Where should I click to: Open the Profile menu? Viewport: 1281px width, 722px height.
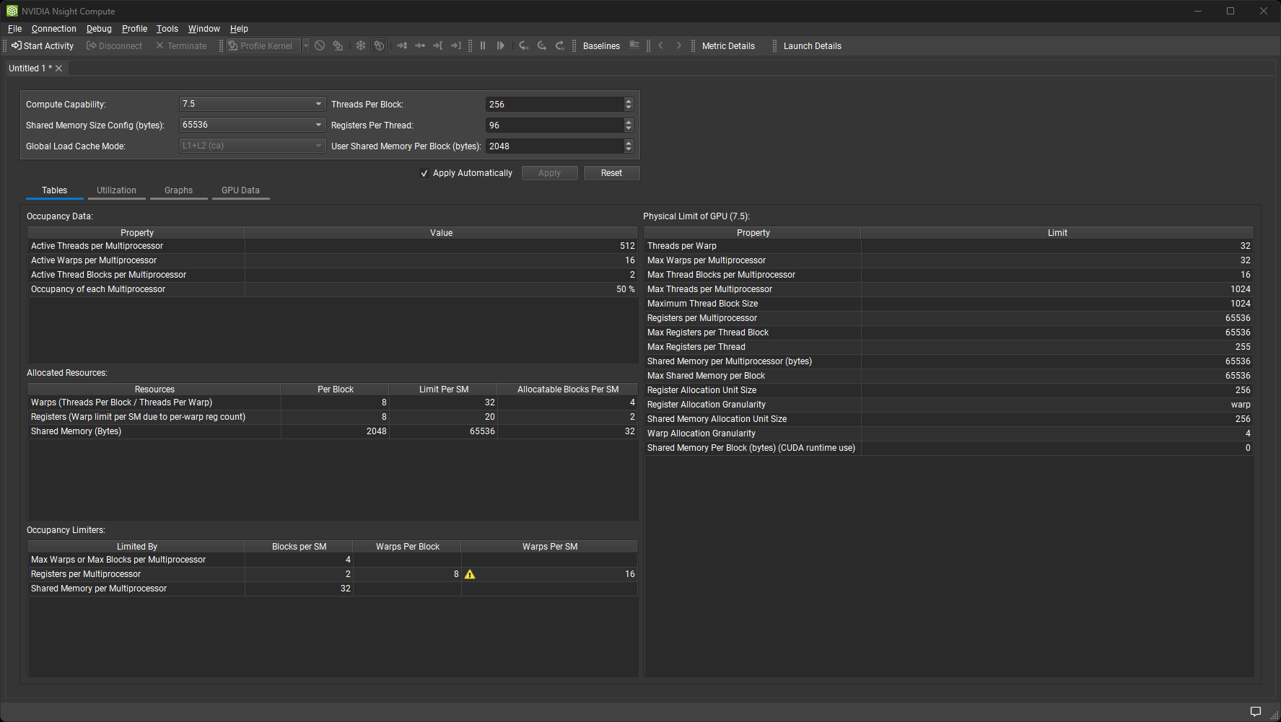click(x=134, y=29)
